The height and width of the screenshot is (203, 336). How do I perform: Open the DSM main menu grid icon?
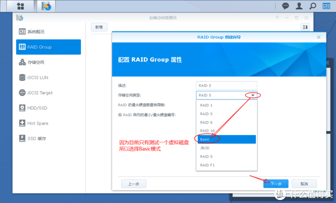21,6
